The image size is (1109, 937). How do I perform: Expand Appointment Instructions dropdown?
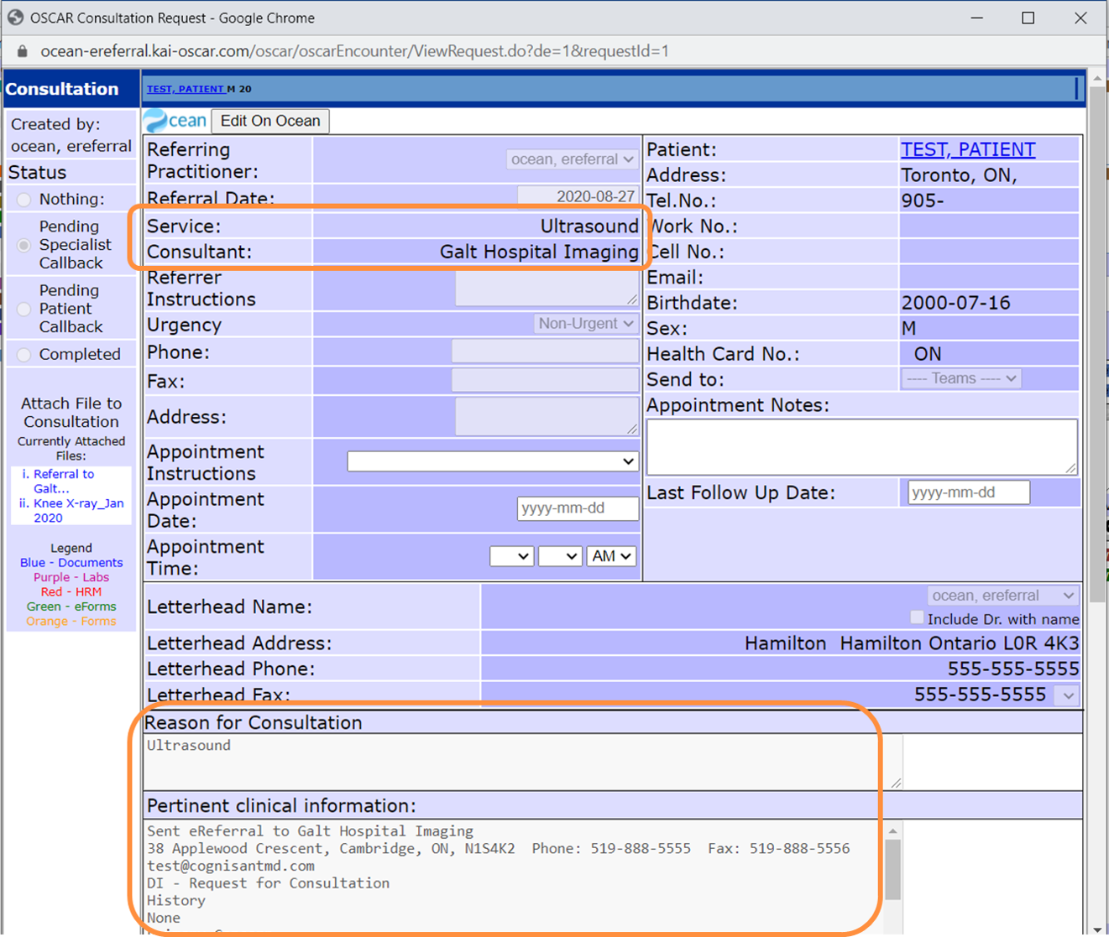pos(493,461)
